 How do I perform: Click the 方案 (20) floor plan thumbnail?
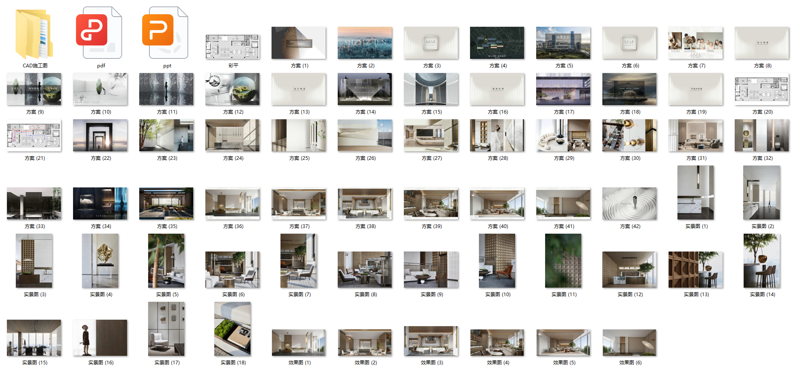[762, 89]
